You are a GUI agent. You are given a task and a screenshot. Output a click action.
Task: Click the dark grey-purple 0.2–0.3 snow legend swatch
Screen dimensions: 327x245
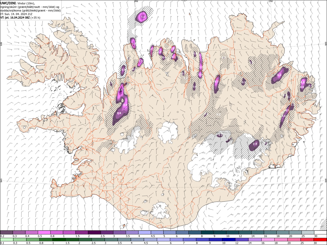[x=6, y=232]
